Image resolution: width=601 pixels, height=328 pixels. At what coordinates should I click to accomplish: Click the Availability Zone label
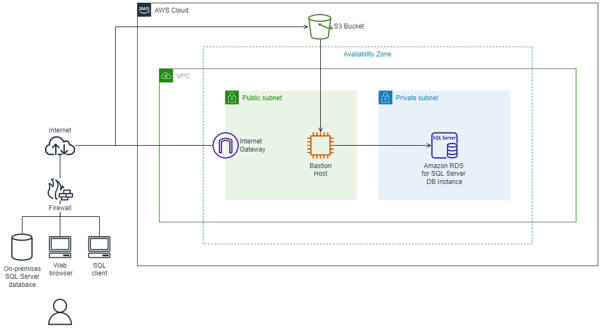point(367,54)
